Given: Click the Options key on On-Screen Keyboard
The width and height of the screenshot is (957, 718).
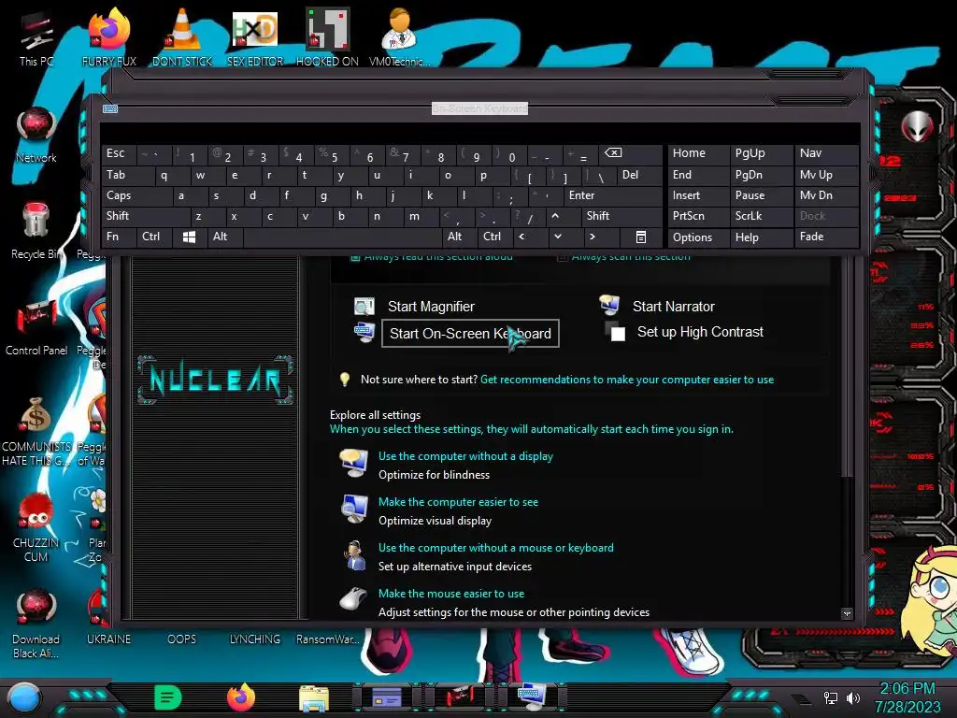Looking at the screenshot, I should tap(698, 237).
